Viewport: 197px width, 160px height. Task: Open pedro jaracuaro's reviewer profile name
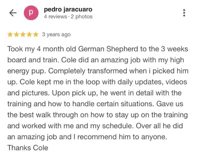[68, 9]
